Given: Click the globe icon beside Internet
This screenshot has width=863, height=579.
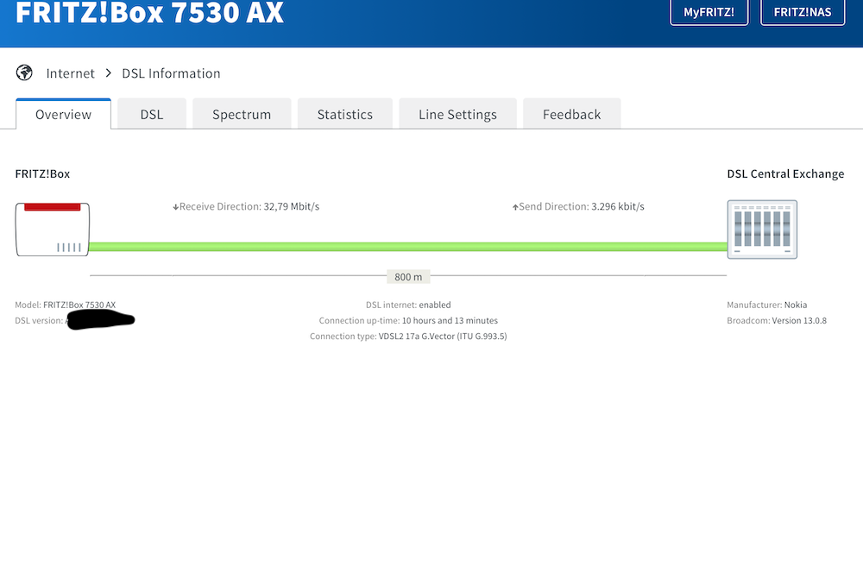Looking at the screenshot, I should [24, 72].
